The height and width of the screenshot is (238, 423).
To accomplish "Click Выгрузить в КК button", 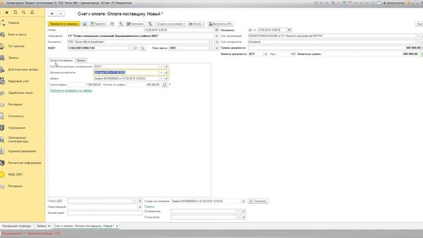I will click(221, 24).
